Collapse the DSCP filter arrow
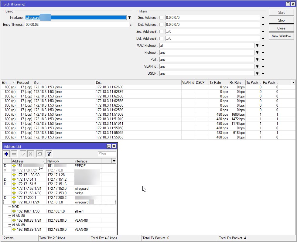 [x=263, y=73]
